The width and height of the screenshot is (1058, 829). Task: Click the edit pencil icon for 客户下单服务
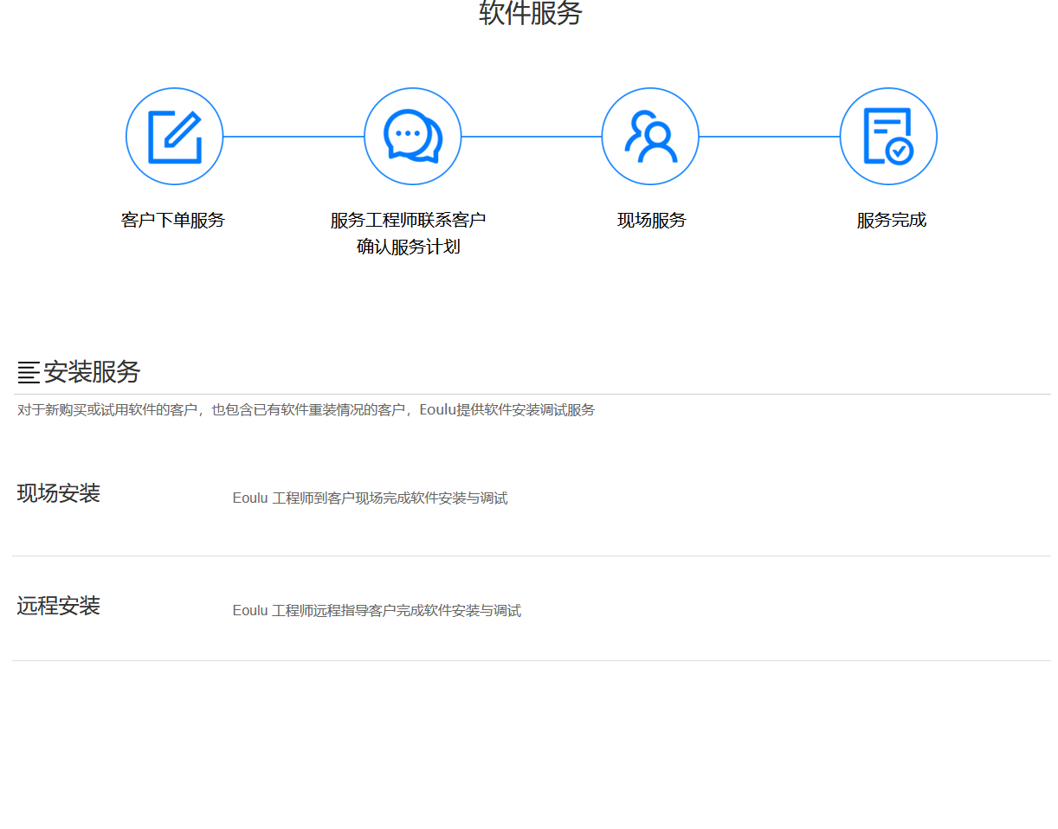click(x=175, y=136)
